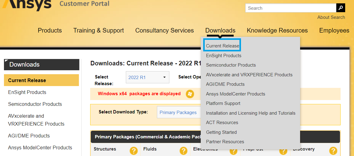Viewport: 354px width, 156px height.
Task: Select Partner Resources menu entry
Action: click(x=225, y=142)
